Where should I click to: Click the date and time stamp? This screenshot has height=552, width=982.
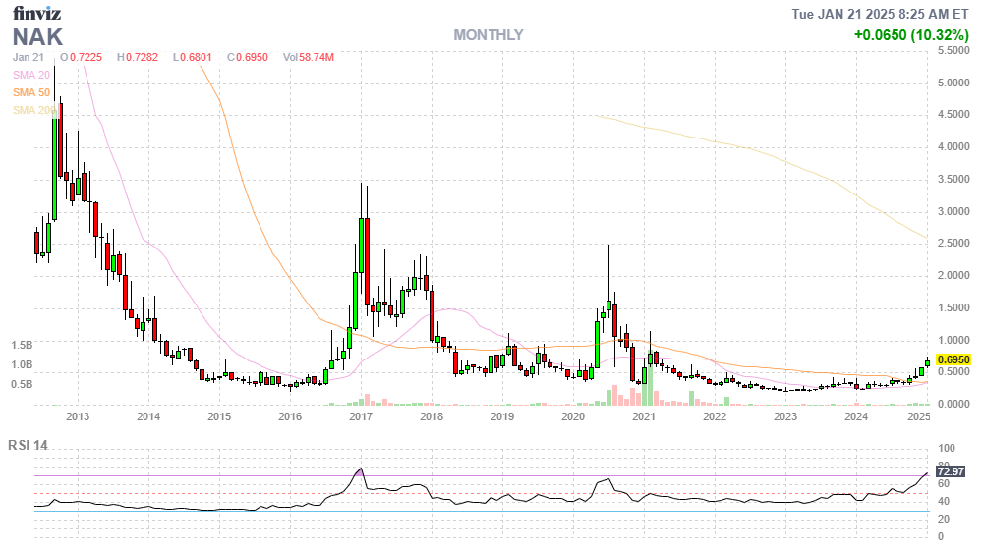[x=881, y=14]
